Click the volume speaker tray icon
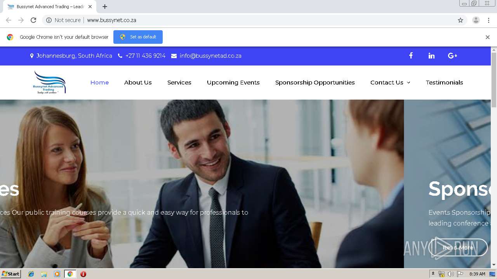The width and height of the screenshot is (497, 279). point(450,274)
